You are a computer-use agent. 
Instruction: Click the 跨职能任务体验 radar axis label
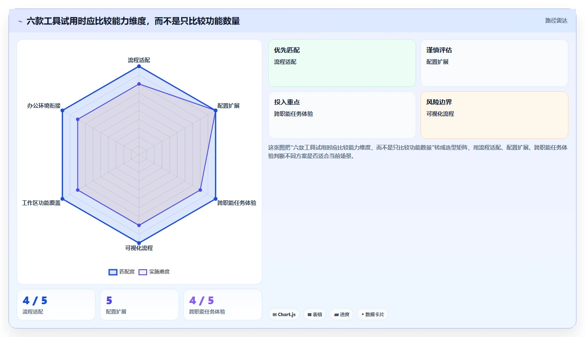[x=237, y=203]
